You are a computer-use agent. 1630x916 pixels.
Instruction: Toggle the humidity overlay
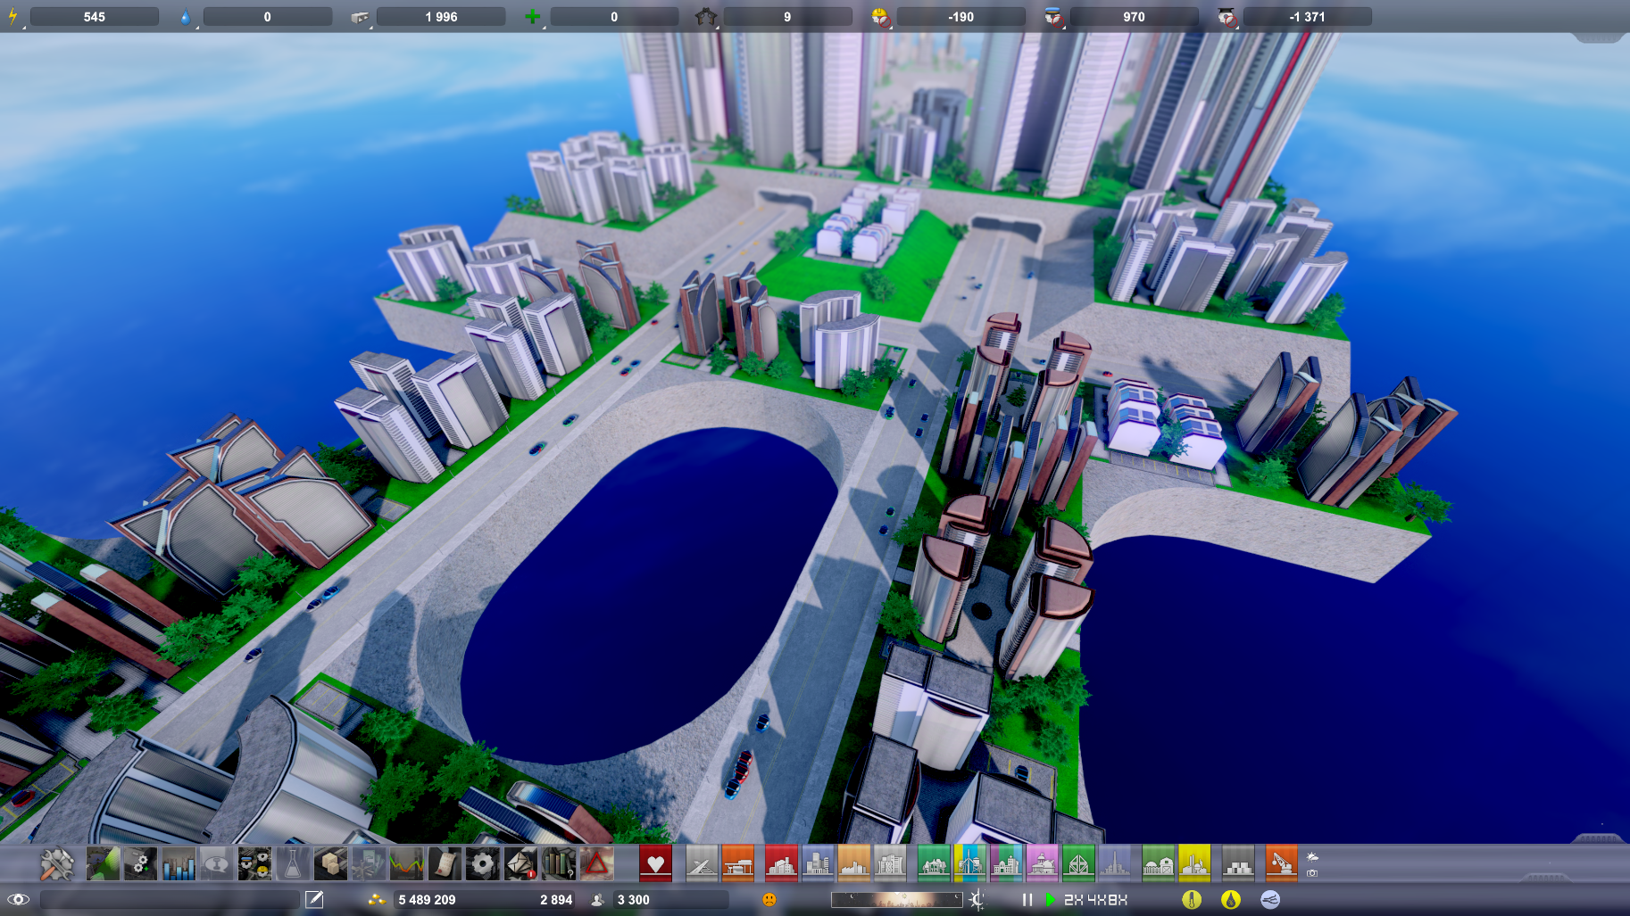point(1231,900)
